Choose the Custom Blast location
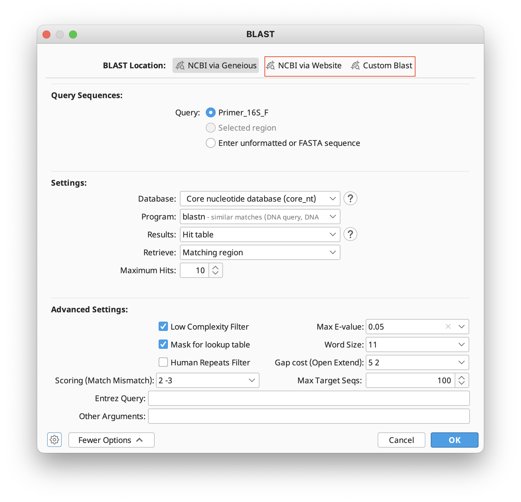Screen dimensions: 521x502 click(x=382, y=66)
